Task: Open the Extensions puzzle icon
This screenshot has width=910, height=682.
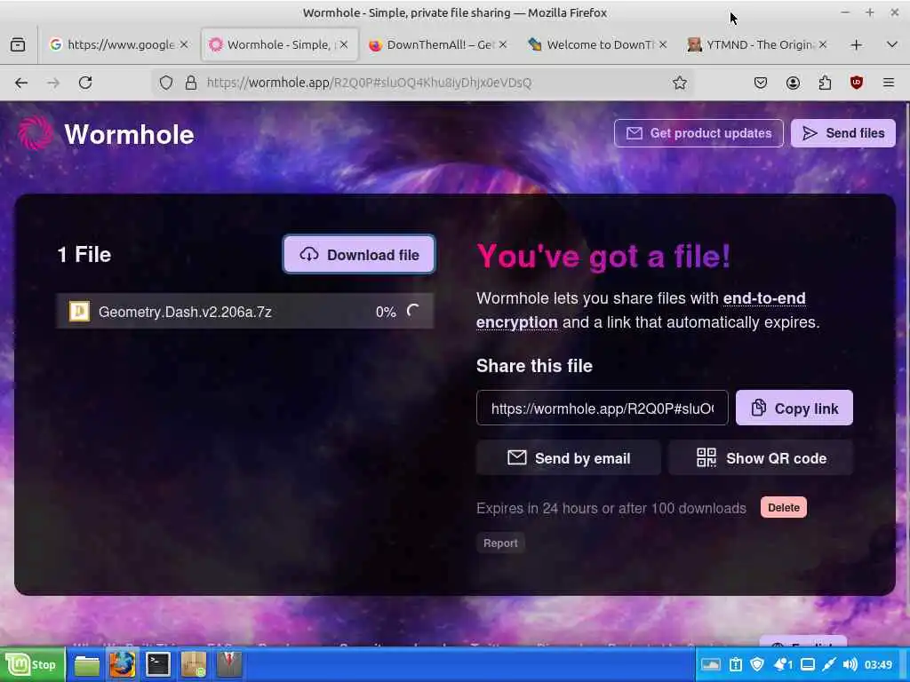Action: pos(825,83)
